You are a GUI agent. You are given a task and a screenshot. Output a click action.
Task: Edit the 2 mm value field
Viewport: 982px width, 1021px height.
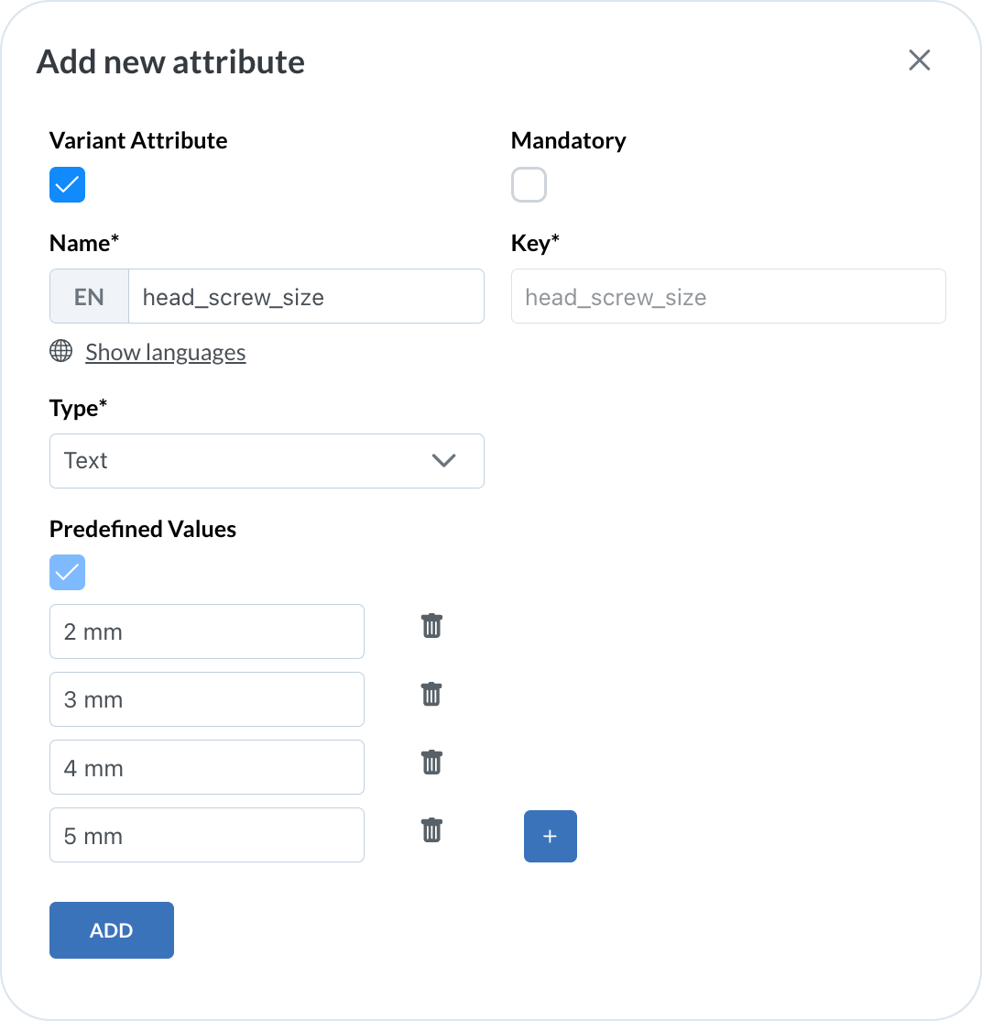pyautogui.click(x=206, y=631)
